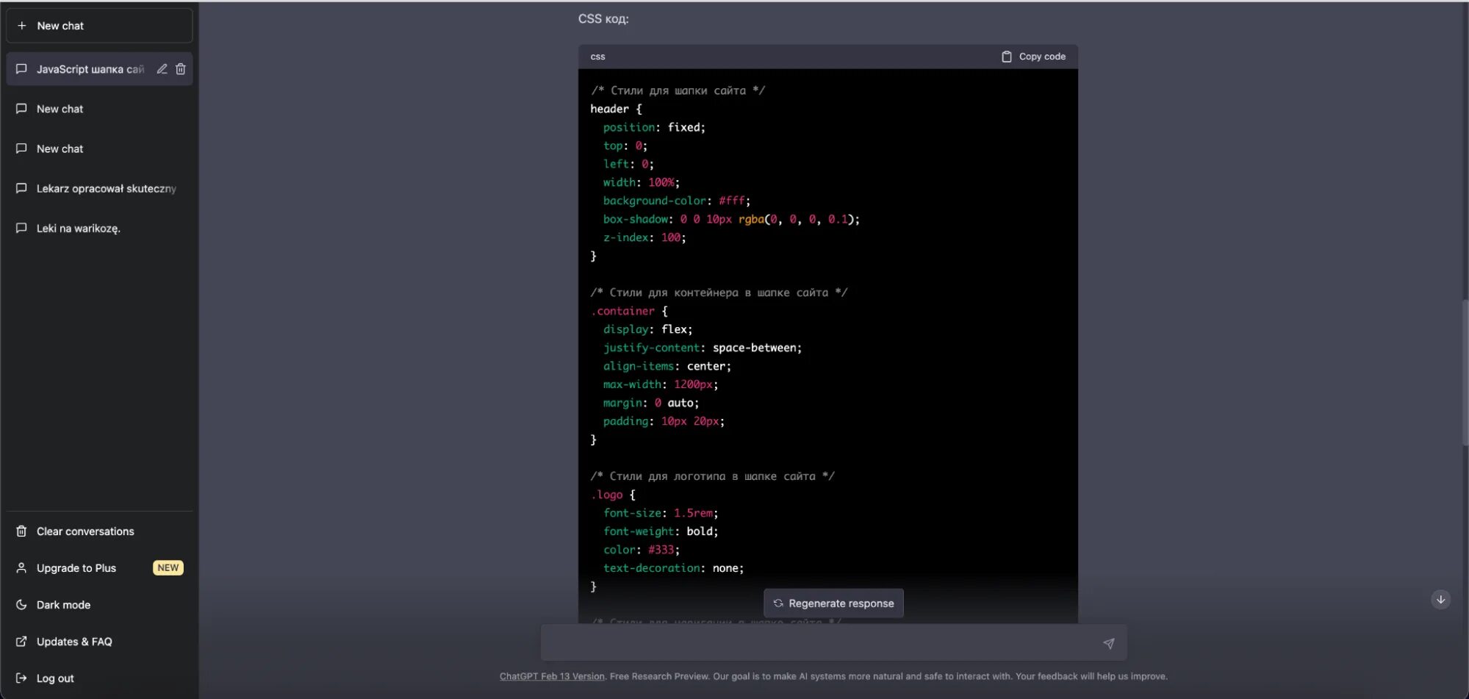The width and height of the screenshot is (1469, 699).
Task: Click the 'text-decoration: none;' line
Action: [674, 568]
